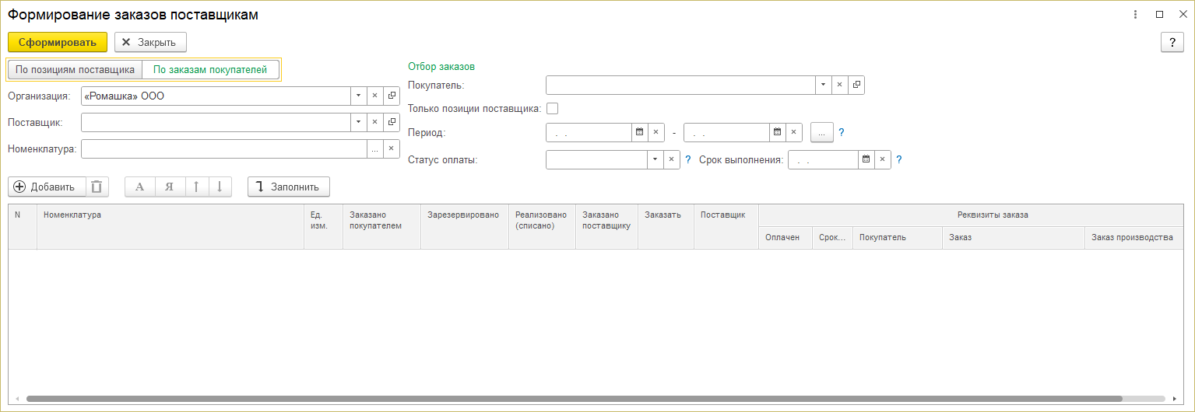Click the Поставщик input field
Viewport: 1195px width, 412px height.
pyautogui.click(x=216, y=122)
